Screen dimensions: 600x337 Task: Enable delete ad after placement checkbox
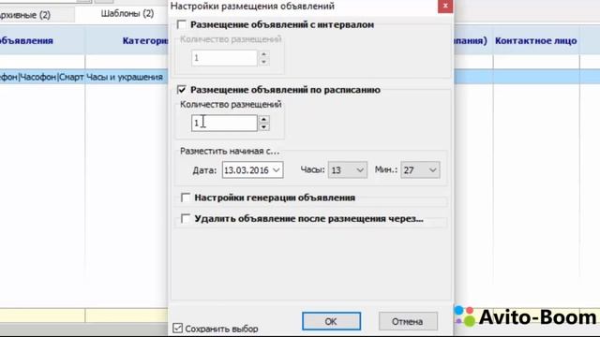(186, 218)
